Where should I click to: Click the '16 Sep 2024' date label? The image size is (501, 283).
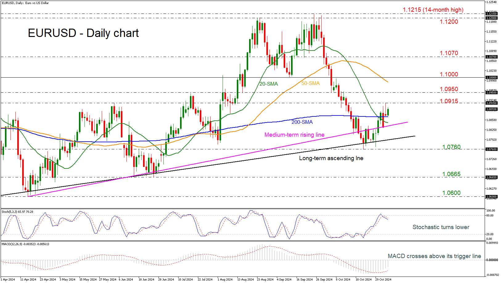[304, 280]
